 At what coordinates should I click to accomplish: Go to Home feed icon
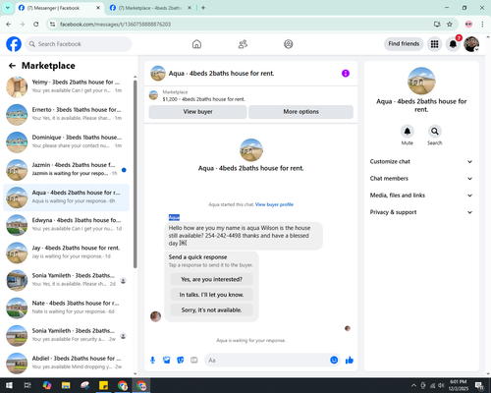[196, 44]
